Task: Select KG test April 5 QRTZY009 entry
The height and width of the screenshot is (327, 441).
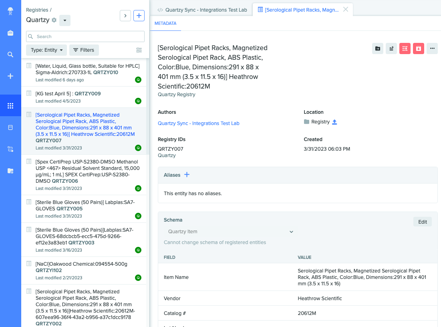Action: [x=84, y=97]
